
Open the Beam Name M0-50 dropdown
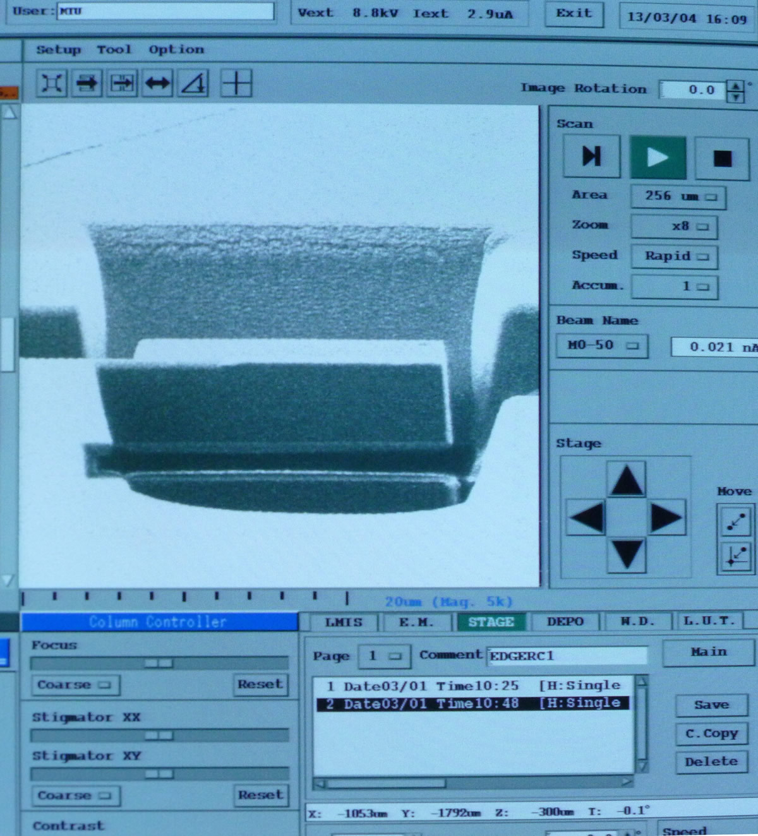tap(602, 346)
